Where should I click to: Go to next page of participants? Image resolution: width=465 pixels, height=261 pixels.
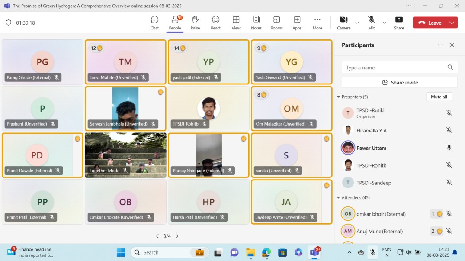pos(177,236)
